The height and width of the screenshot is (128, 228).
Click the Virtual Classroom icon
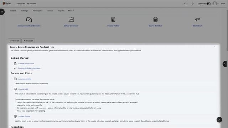click(71, 20)
